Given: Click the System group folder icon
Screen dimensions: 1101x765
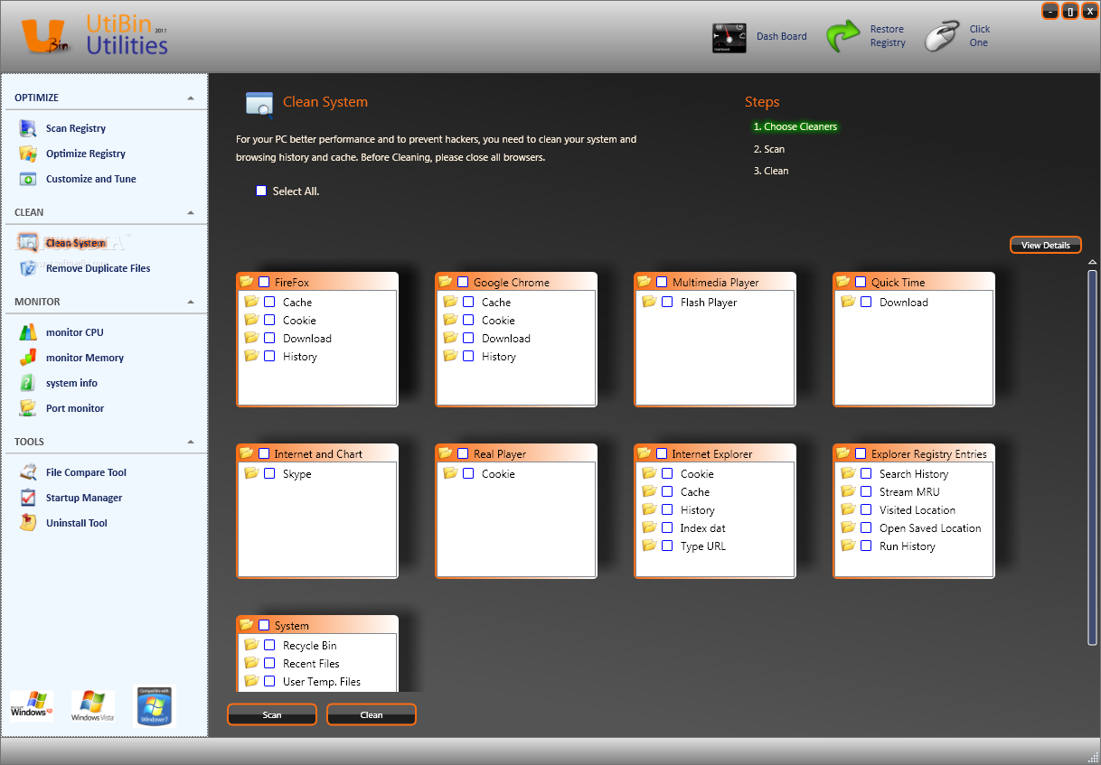Looking at the screenshot, I should click(247, 625).
